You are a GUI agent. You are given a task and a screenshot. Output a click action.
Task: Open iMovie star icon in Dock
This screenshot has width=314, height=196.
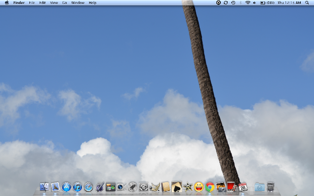point(187,187)
